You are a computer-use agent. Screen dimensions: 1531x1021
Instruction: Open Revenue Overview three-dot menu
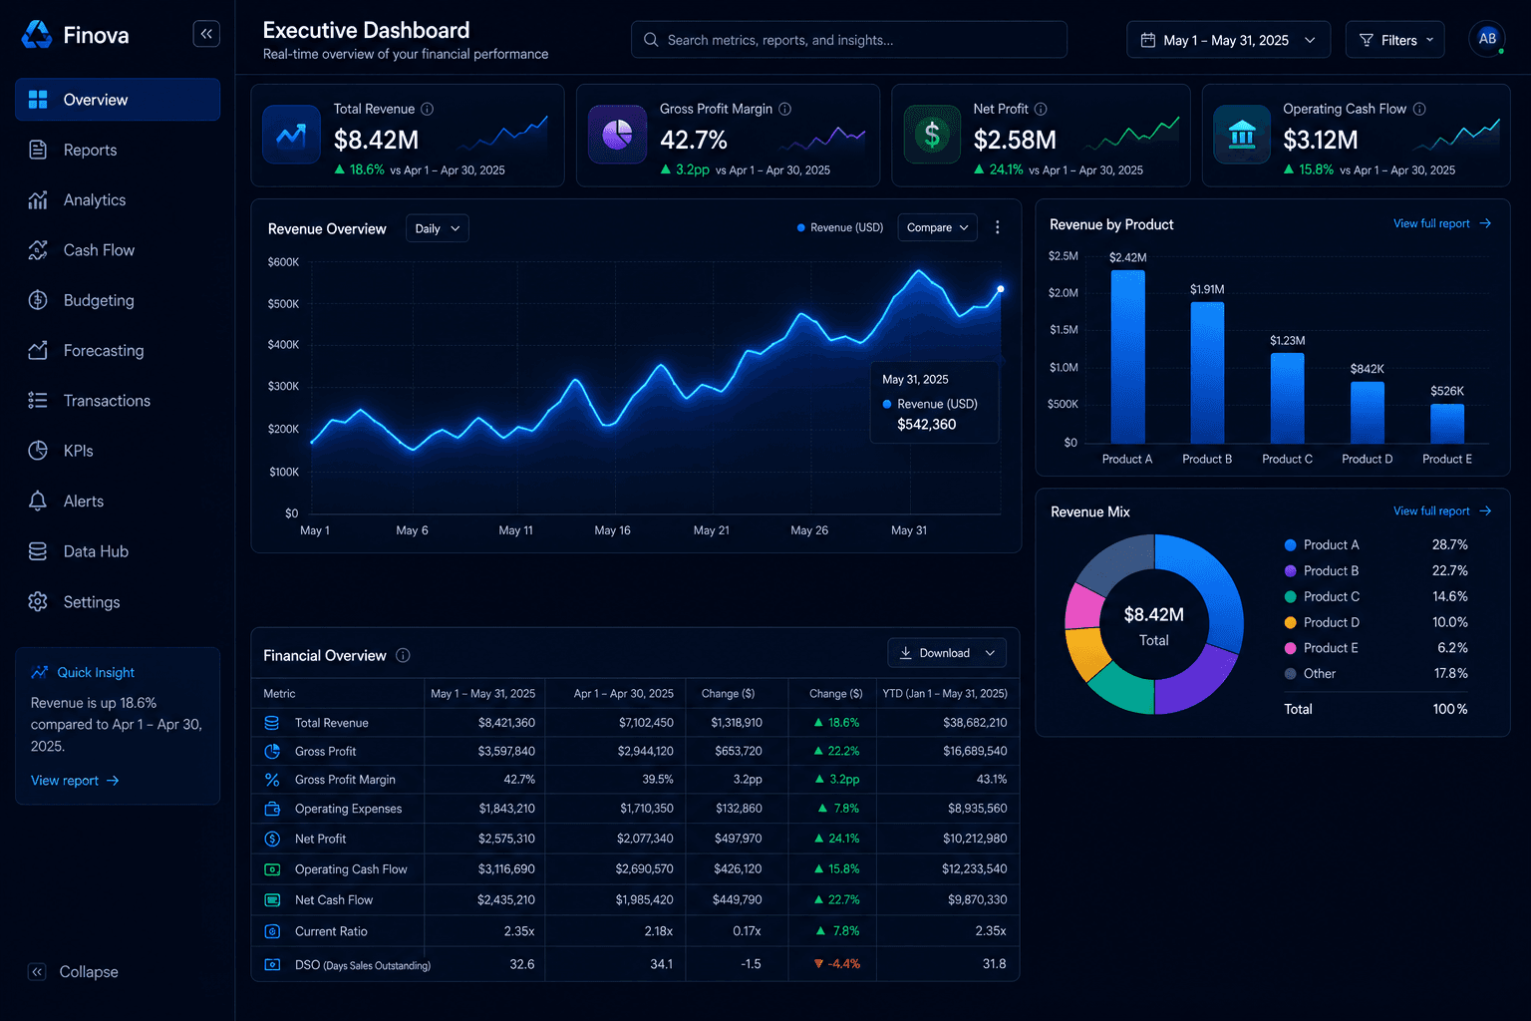pos(997,227)
